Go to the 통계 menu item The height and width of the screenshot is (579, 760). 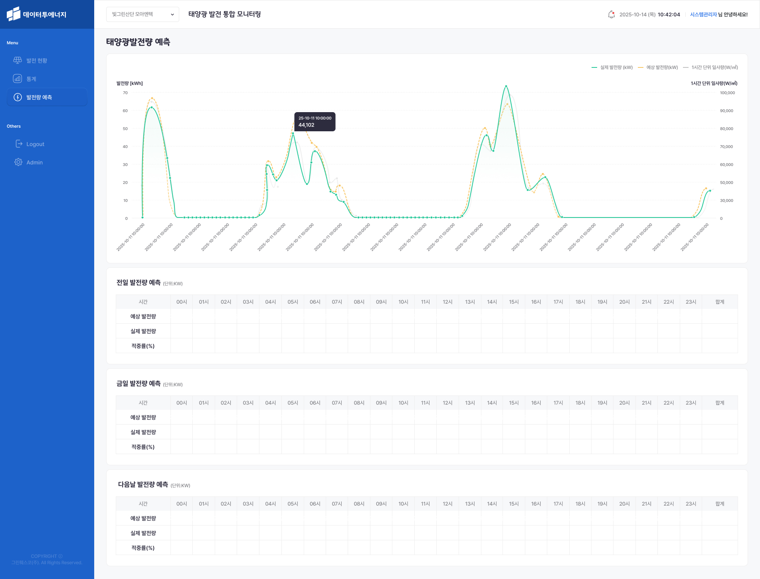pyautogui.click(x=31, y=79)
